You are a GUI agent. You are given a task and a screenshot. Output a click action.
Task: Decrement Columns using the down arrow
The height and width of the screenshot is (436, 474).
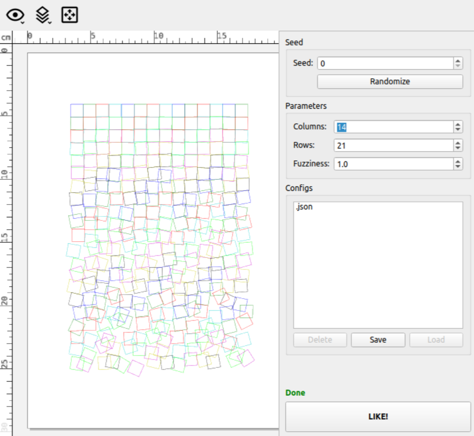point(458,130)
